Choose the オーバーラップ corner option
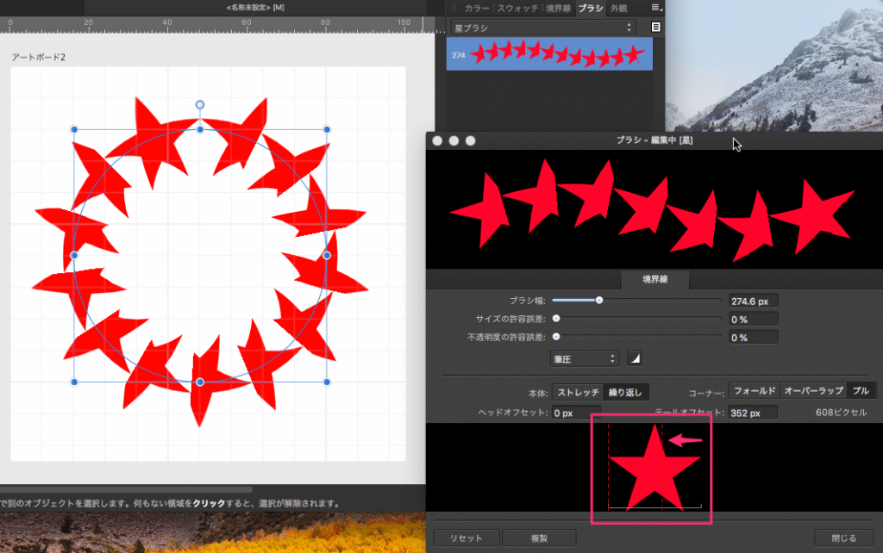This screenshot has height=553, width=883. 813,391
